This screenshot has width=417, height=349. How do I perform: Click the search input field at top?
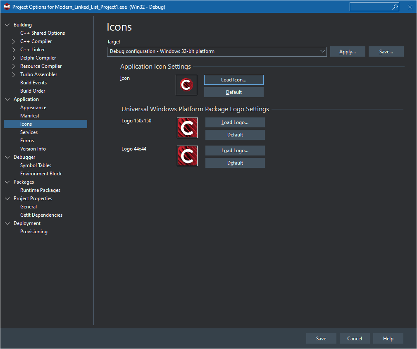click(370, 7)
